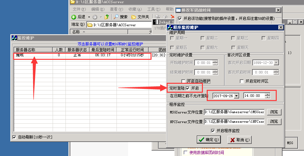Click the 确定(O) confirm button
This screenshot has width=304, height=156.
[209, 140]
